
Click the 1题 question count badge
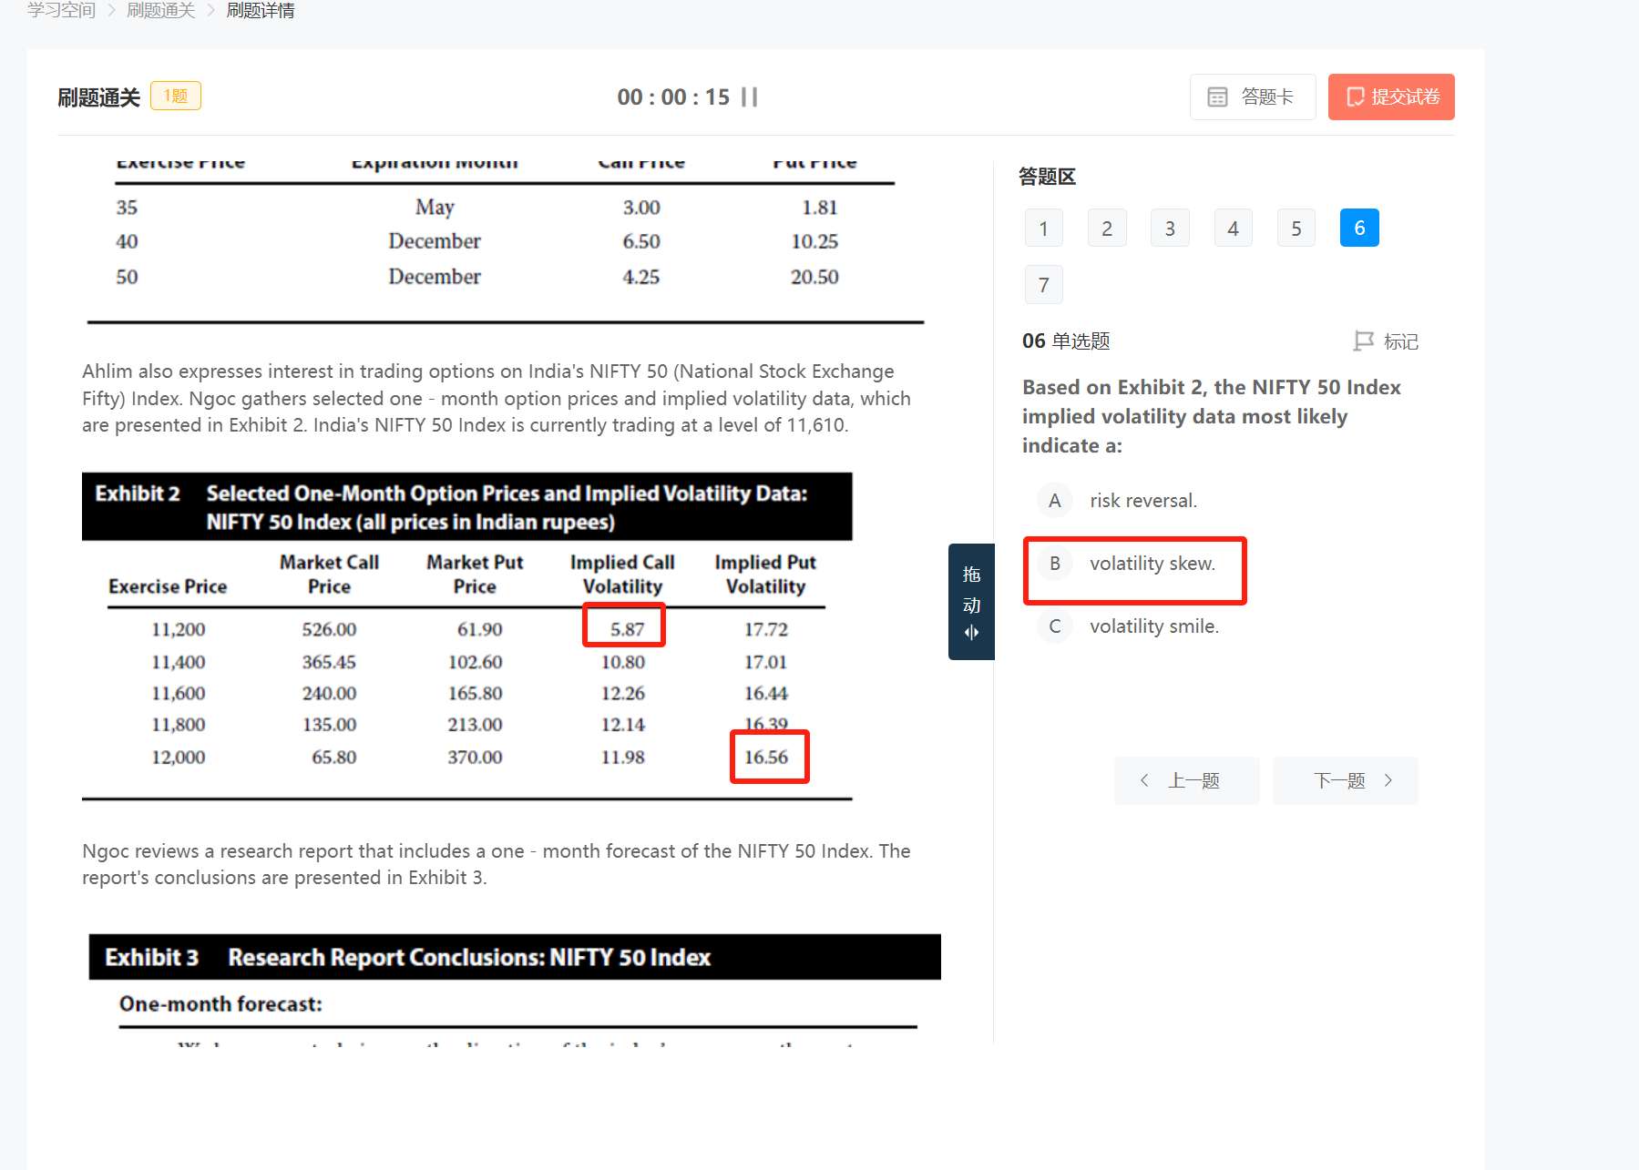point(175,96)
